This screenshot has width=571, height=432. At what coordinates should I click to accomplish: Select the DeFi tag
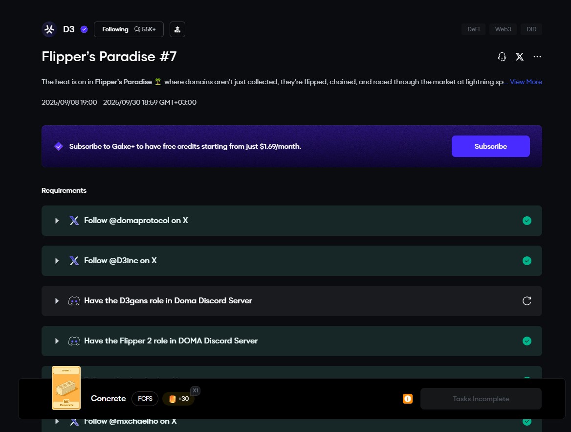[473, 29]
